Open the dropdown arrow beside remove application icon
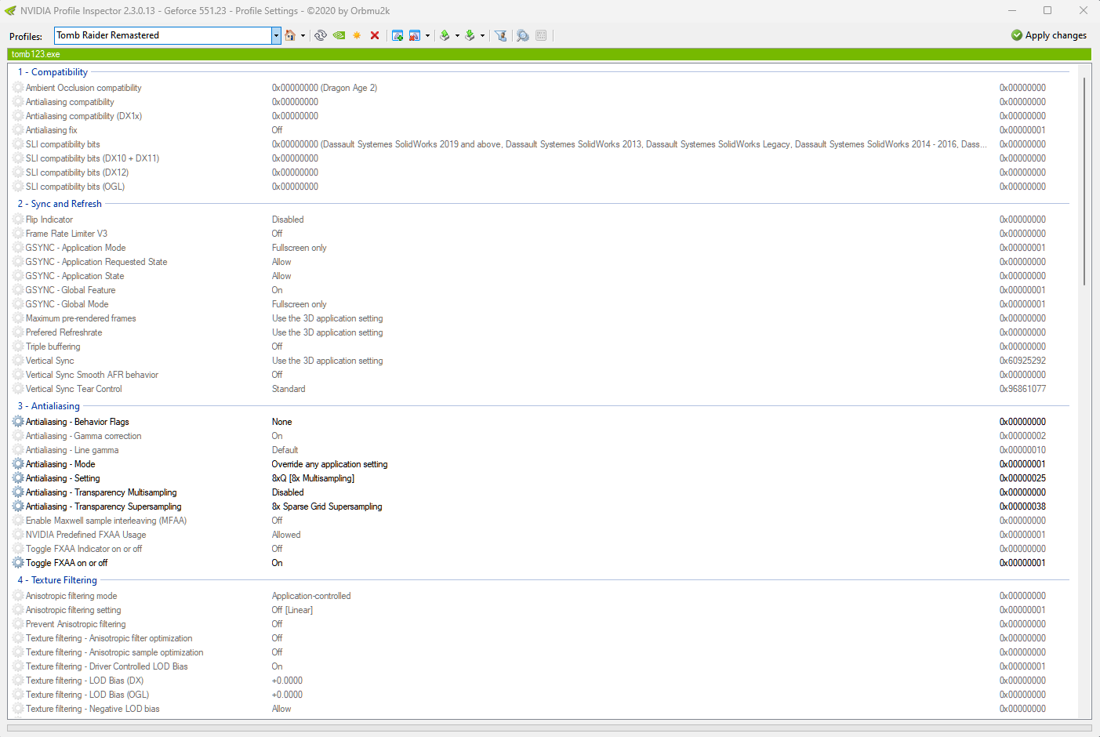Image resolution: width=1100 pixels, height=737 pixels. (427, 35)
